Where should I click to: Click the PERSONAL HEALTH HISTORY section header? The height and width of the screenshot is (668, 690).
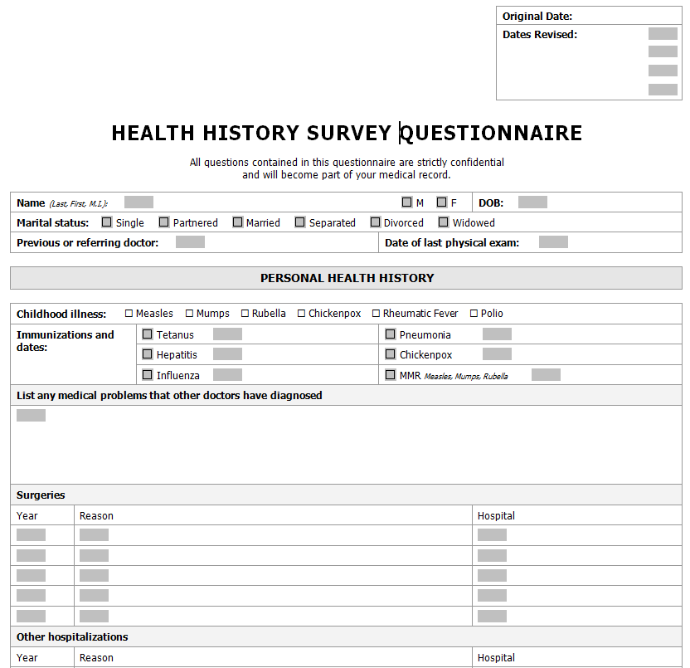[347, 278]
